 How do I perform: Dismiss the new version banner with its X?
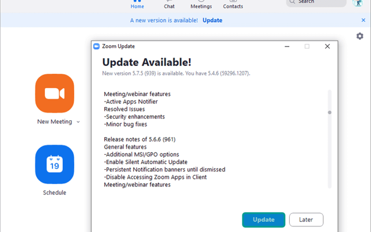(363, 20)
